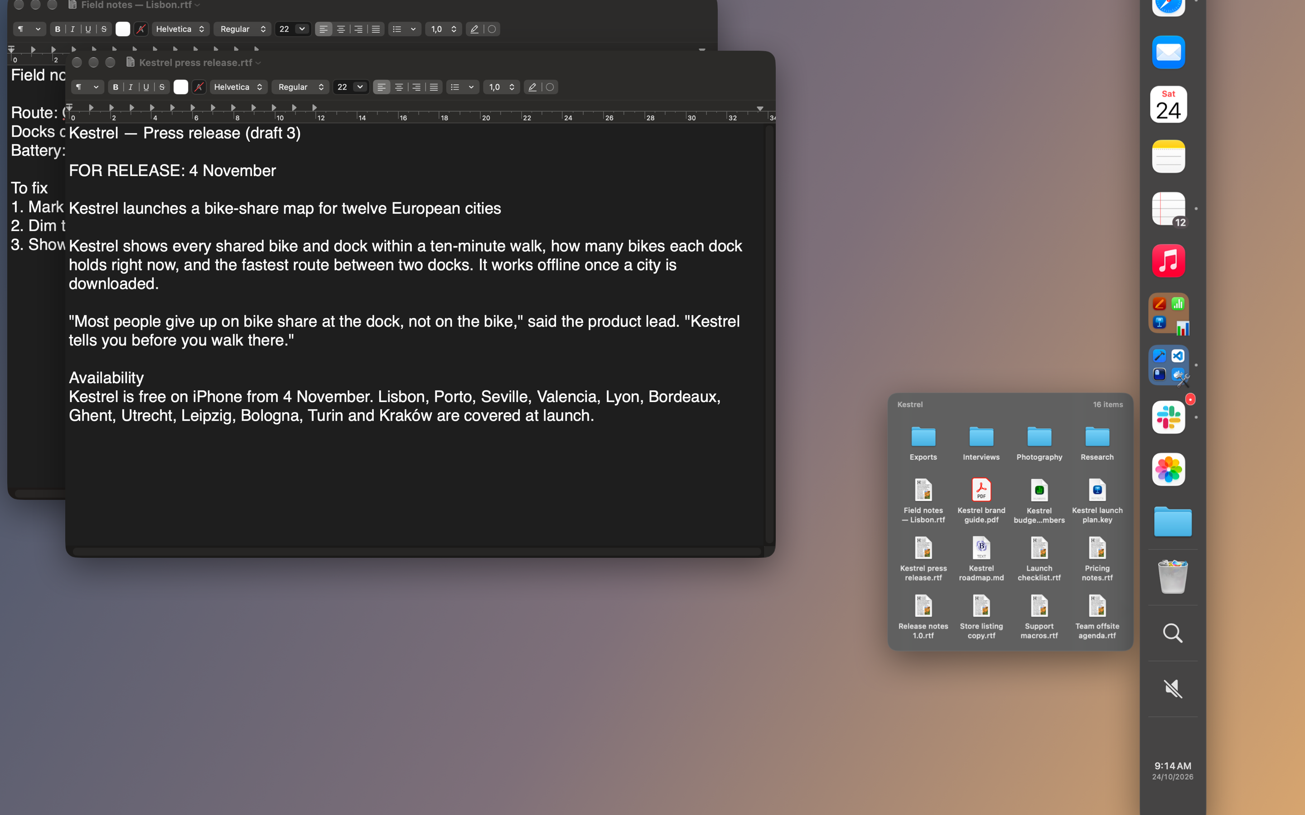Open Kestrel brand guide.pdf in stack

pyautogui.click(x=981, y=500)
